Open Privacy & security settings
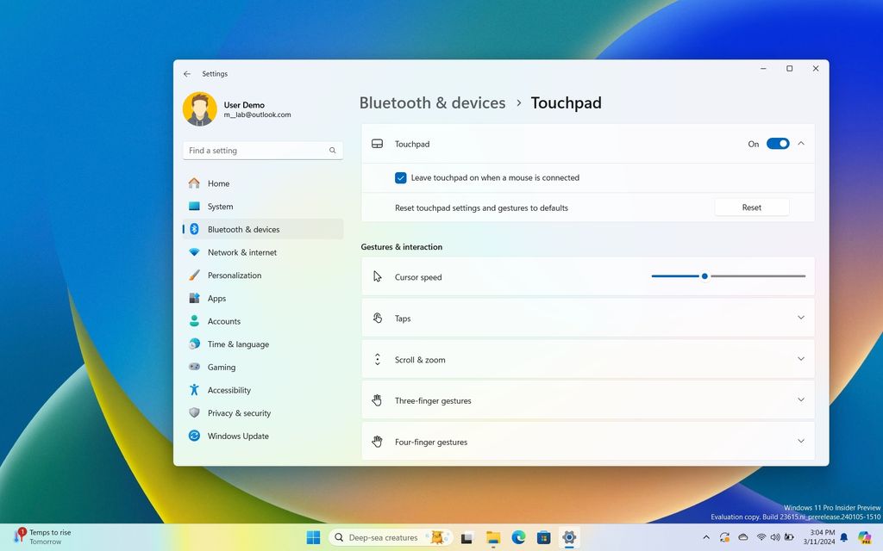This screenshot has height=551, width=883. 238,412
